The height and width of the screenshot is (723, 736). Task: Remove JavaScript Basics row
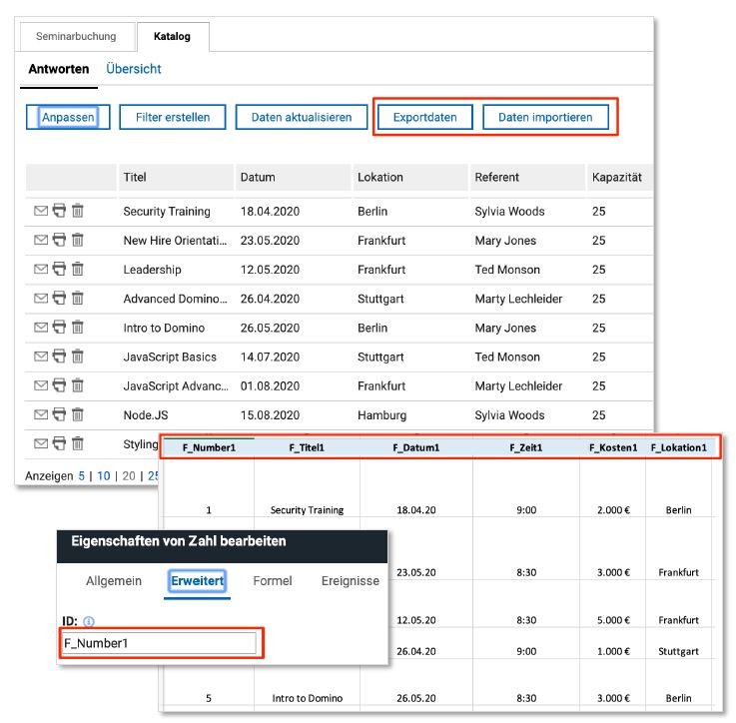click(x=78, y=356)
